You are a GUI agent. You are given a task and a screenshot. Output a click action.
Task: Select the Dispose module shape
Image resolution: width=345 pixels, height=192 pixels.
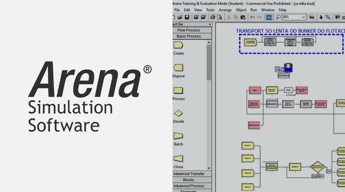click(x=178, y=68)
